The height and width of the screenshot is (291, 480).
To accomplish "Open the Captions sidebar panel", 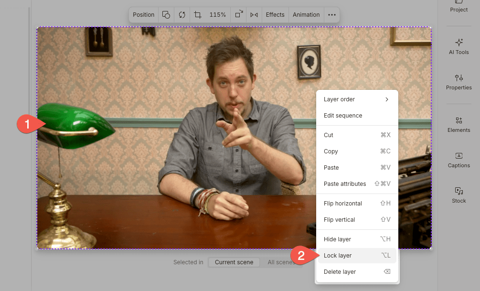I will (459, 160).
